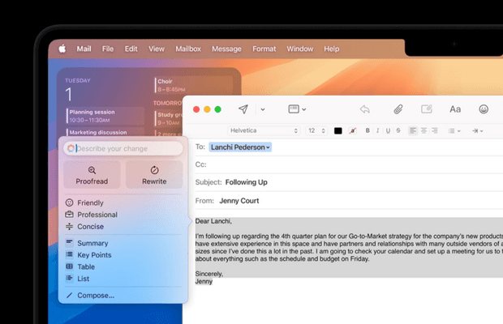Image resolution: width=503 pixels, height=324 pixels.
Task: Center align the text
Action: point(423,130)
